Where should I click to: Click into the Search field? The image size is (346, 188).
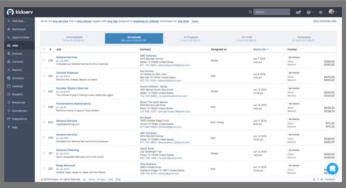click(x=272, y=12)
